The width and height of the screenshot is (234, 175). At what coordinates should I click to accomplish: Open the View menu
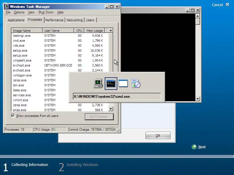tap(31, 12)
